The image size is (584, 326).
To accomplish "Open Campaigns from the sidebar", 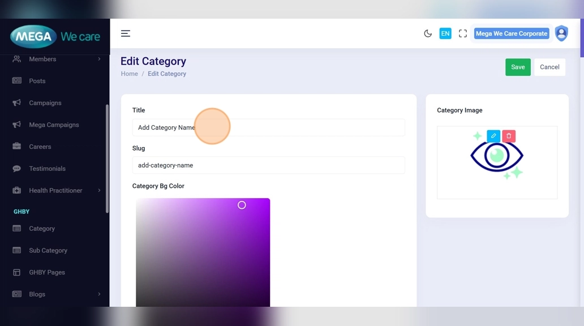I will click(45, 103).
